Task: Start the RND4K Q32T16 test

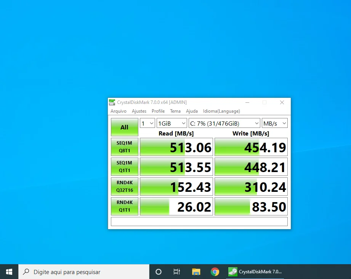Action: click(125, 187)
